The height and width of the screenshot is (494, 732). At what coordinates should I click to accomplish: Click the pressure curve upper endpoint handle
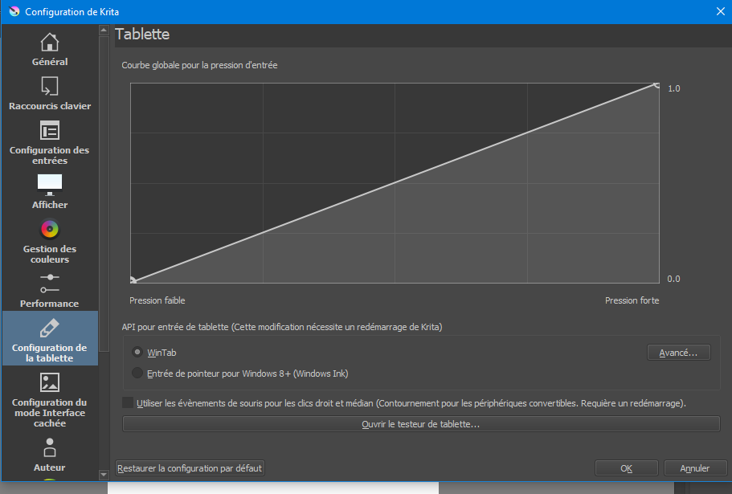tap(656, 85)
